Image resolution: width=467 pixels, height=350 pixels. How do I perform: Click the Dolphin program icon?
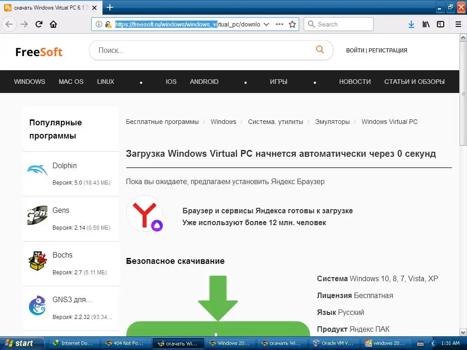click(37, 170)
